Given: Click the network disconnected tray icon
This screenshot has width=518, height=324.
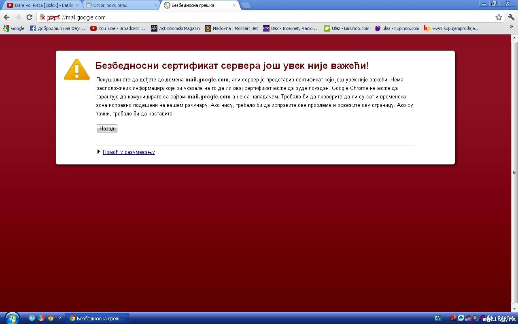Looking at the screenshot, I should point(469,318).
